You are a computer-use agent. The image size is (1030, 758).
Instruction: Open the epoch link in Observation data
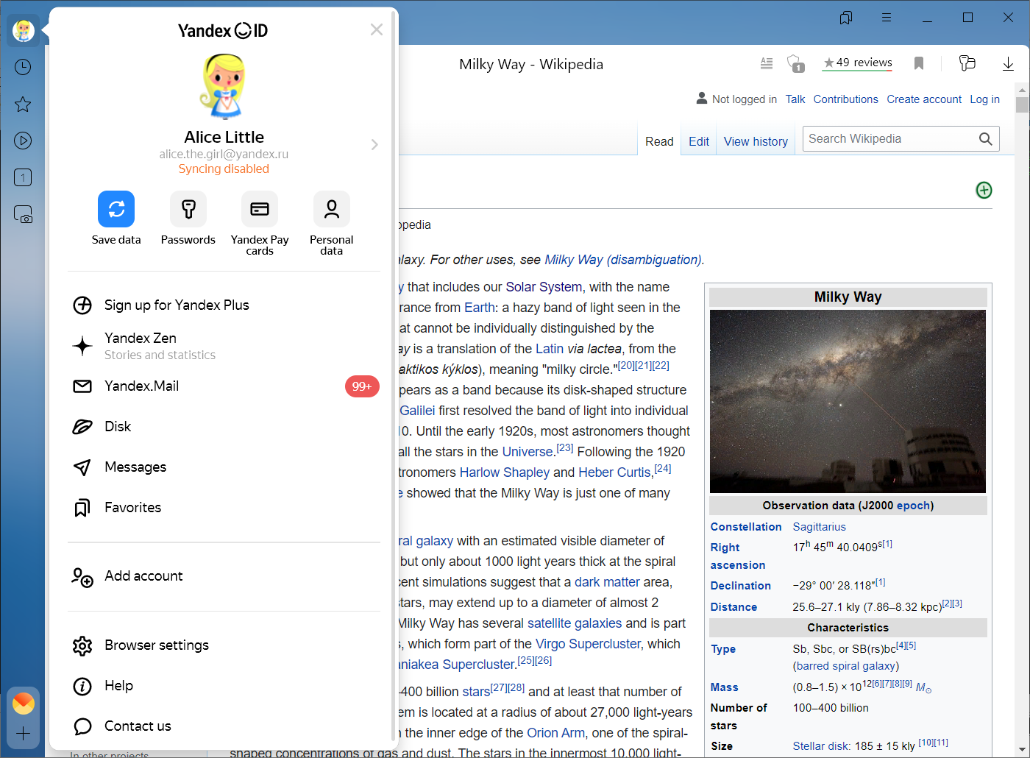point(913,506)
